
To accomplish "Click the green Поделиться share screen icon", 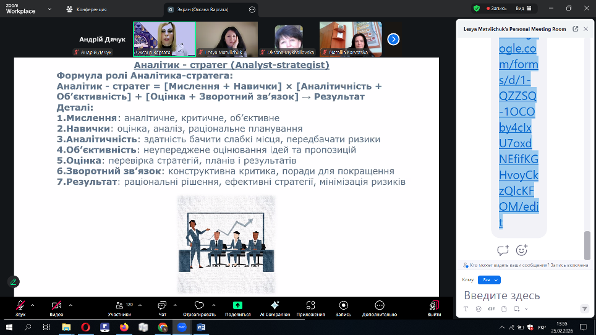I will [x=237, y=305].
